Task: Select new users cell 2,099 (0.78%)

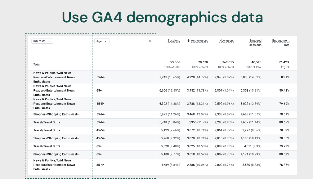Action: pos(224,146)
